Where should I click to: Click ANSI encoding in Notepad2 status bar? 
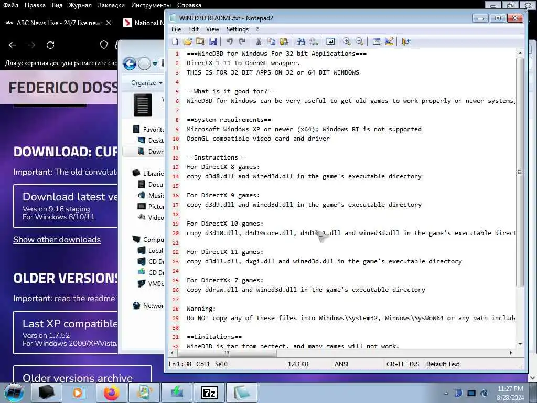point(341,364)
